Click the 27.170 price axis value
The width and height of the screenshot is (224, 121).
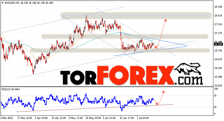218,33
